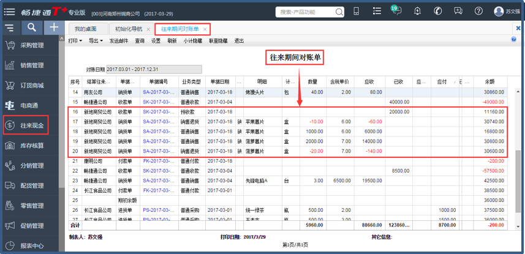
Task: Click the sidebar search magnifier button
Action: (32, 28)
